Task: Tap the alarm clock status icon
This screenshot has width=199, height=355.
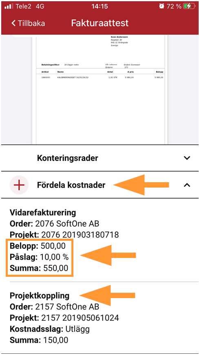Action: (161, 6)
